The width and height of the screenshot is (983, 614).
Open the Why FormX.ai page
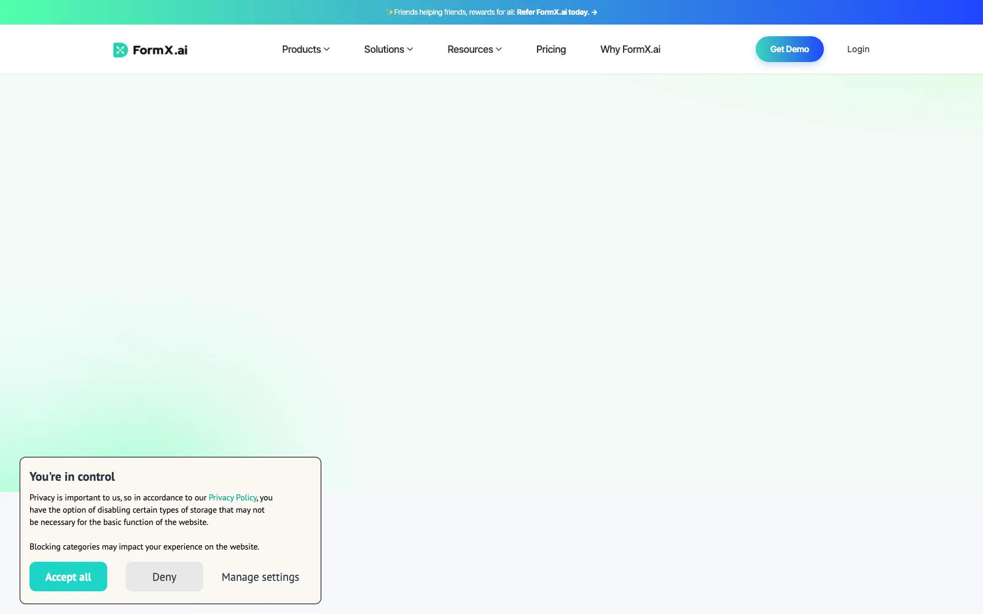630,49
